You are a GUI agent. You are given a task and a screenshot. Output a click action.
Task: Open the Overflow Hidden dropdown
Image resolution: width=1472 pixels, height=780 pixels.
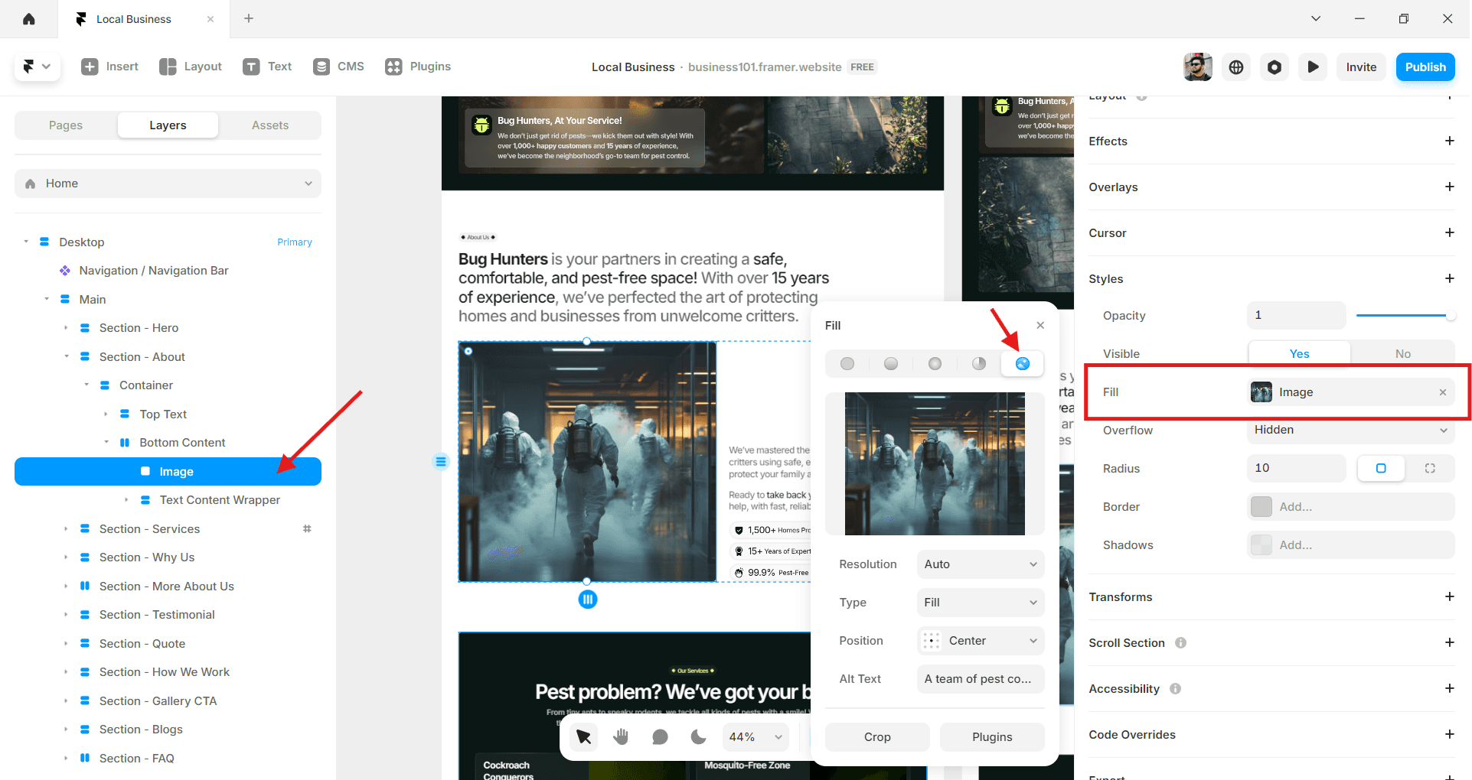pyautogui.click(x=1350, y=430)
